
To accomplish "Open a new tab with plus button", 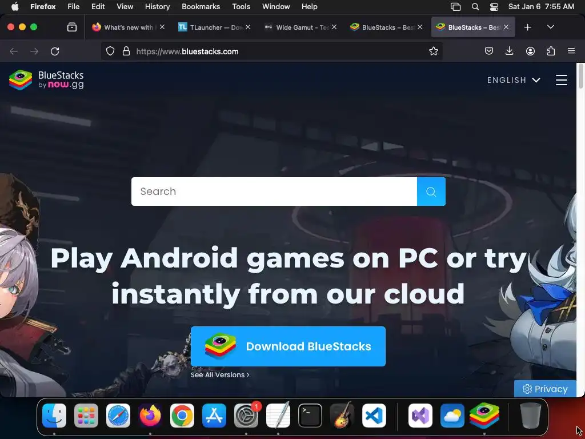I will [527, 27].
